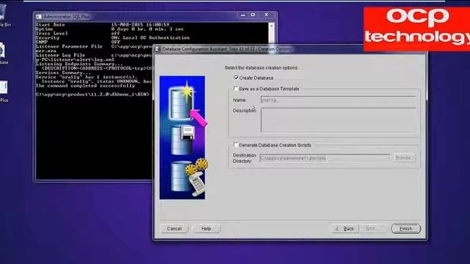Click the Database Configuration Assistant title icon
This screenshot has width=470, height=264.
(158, 49)
